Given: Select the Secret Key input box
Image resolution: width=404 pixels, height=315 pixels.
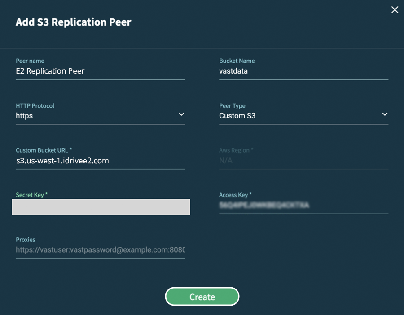Looking at the screenshot, I should coord(101,207).
